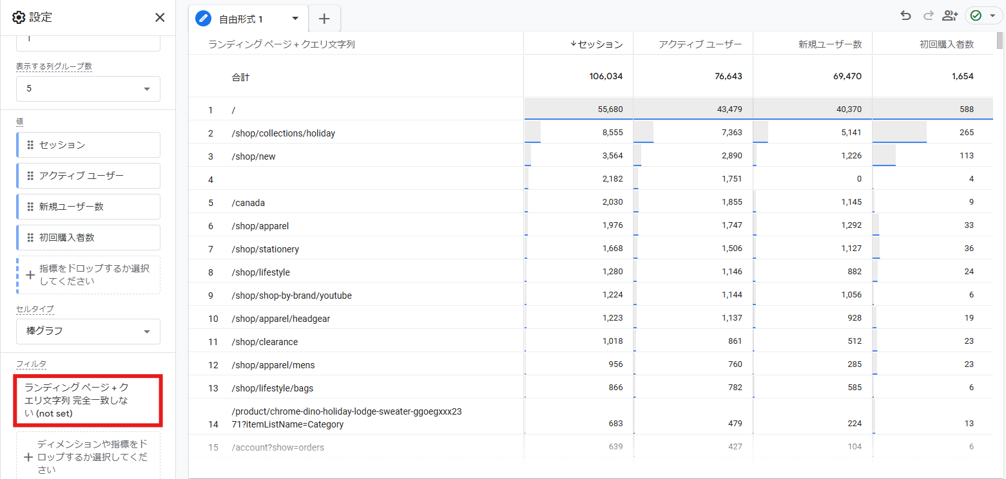This screenshot has height=479, width=1006.
Task: Open dropdown next to green checkmark
Action: (992, 15)
